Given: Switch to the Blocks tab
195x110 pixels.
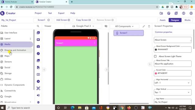Looking at the screenshot, I should [x=187, y=20].
